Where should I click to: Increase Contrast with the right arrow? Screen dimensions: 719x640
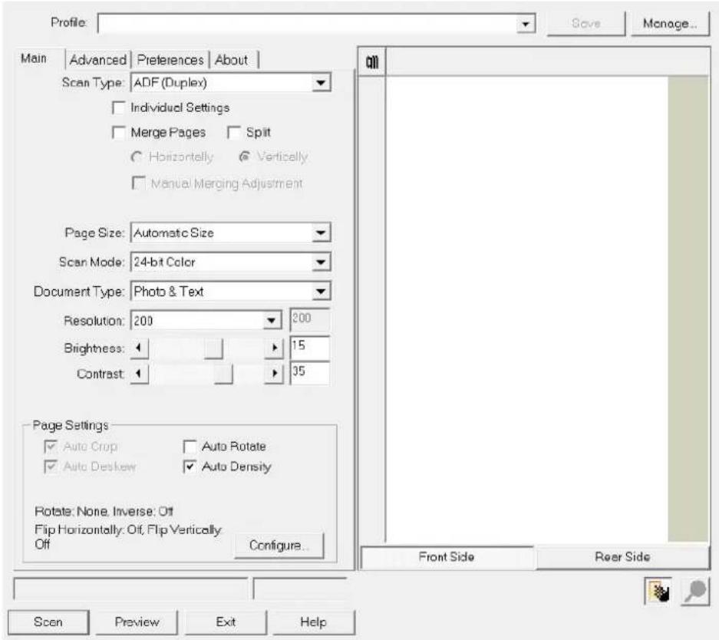[x=274, y=374]
